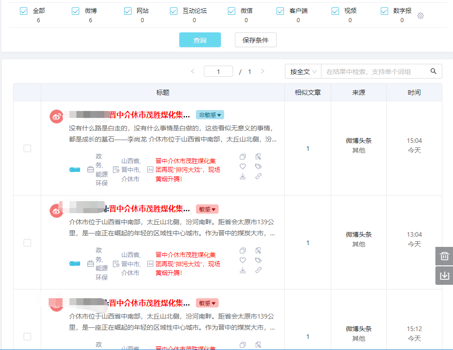Viewport: 453px width, 350px height.
Task: Click the document link icon in the 15:04 row
Action: 258,157
